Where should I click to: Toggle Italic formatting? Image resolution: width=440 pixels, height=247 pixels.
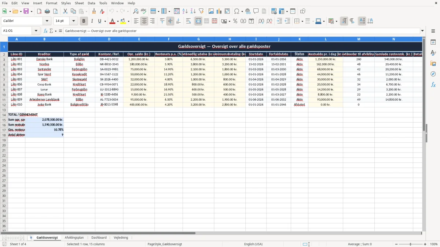pyautogui.click(x=92, y=21)
